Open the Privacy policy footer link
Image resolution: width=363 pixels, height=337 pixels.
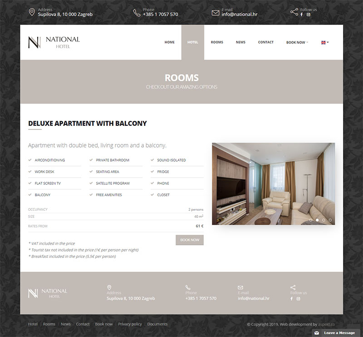coord(130,324)
